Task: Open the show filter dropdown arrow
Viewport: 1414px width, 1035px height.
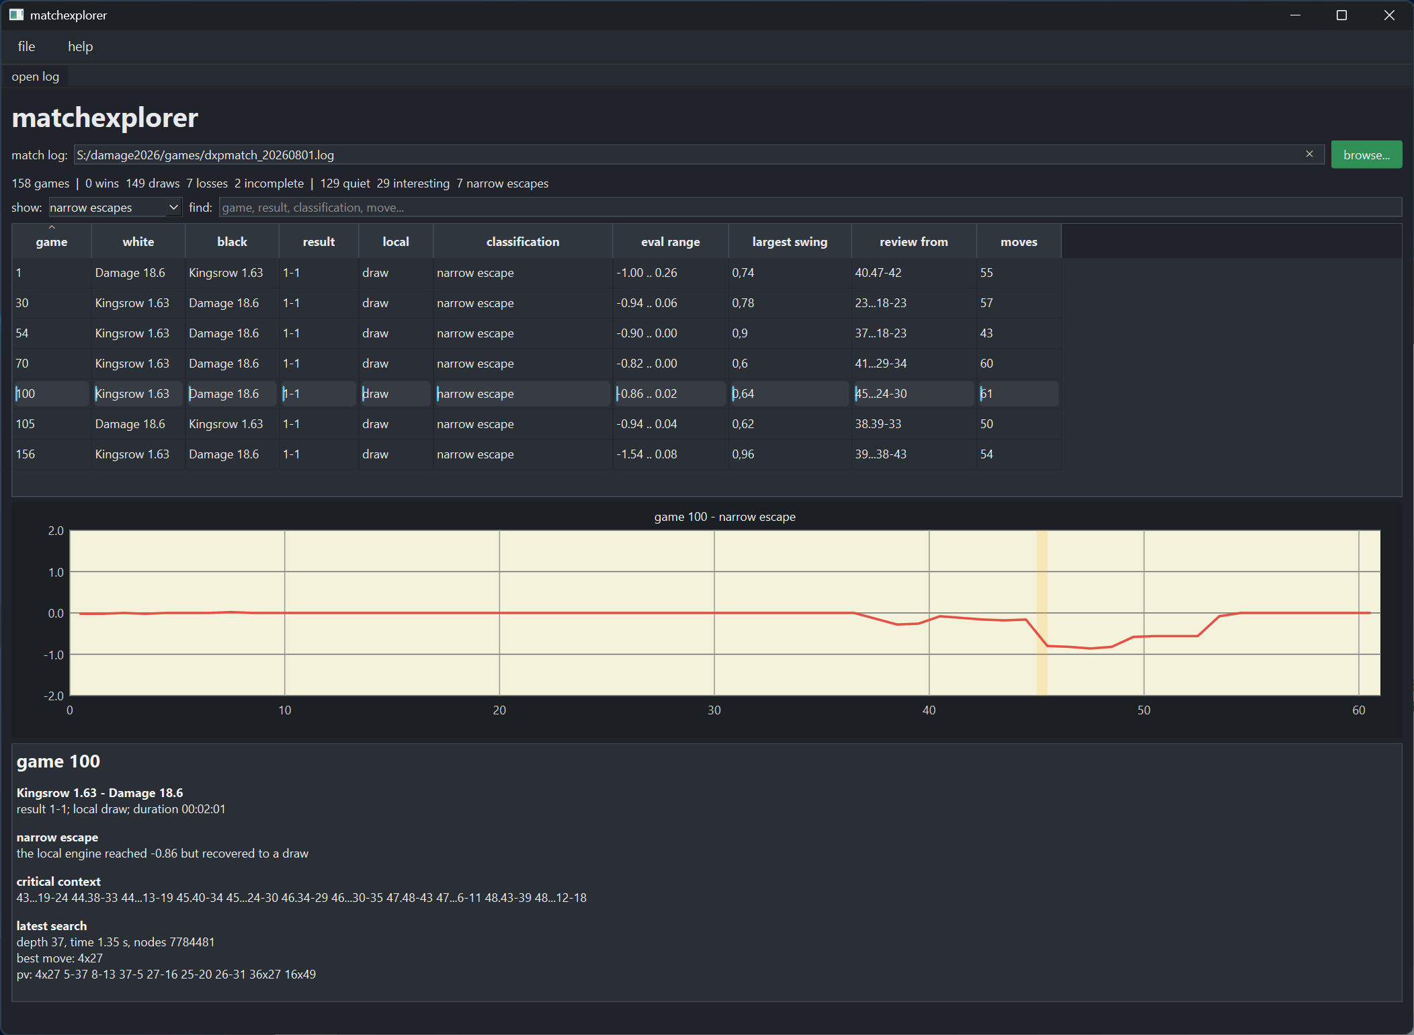Action: tap(173, 208)
